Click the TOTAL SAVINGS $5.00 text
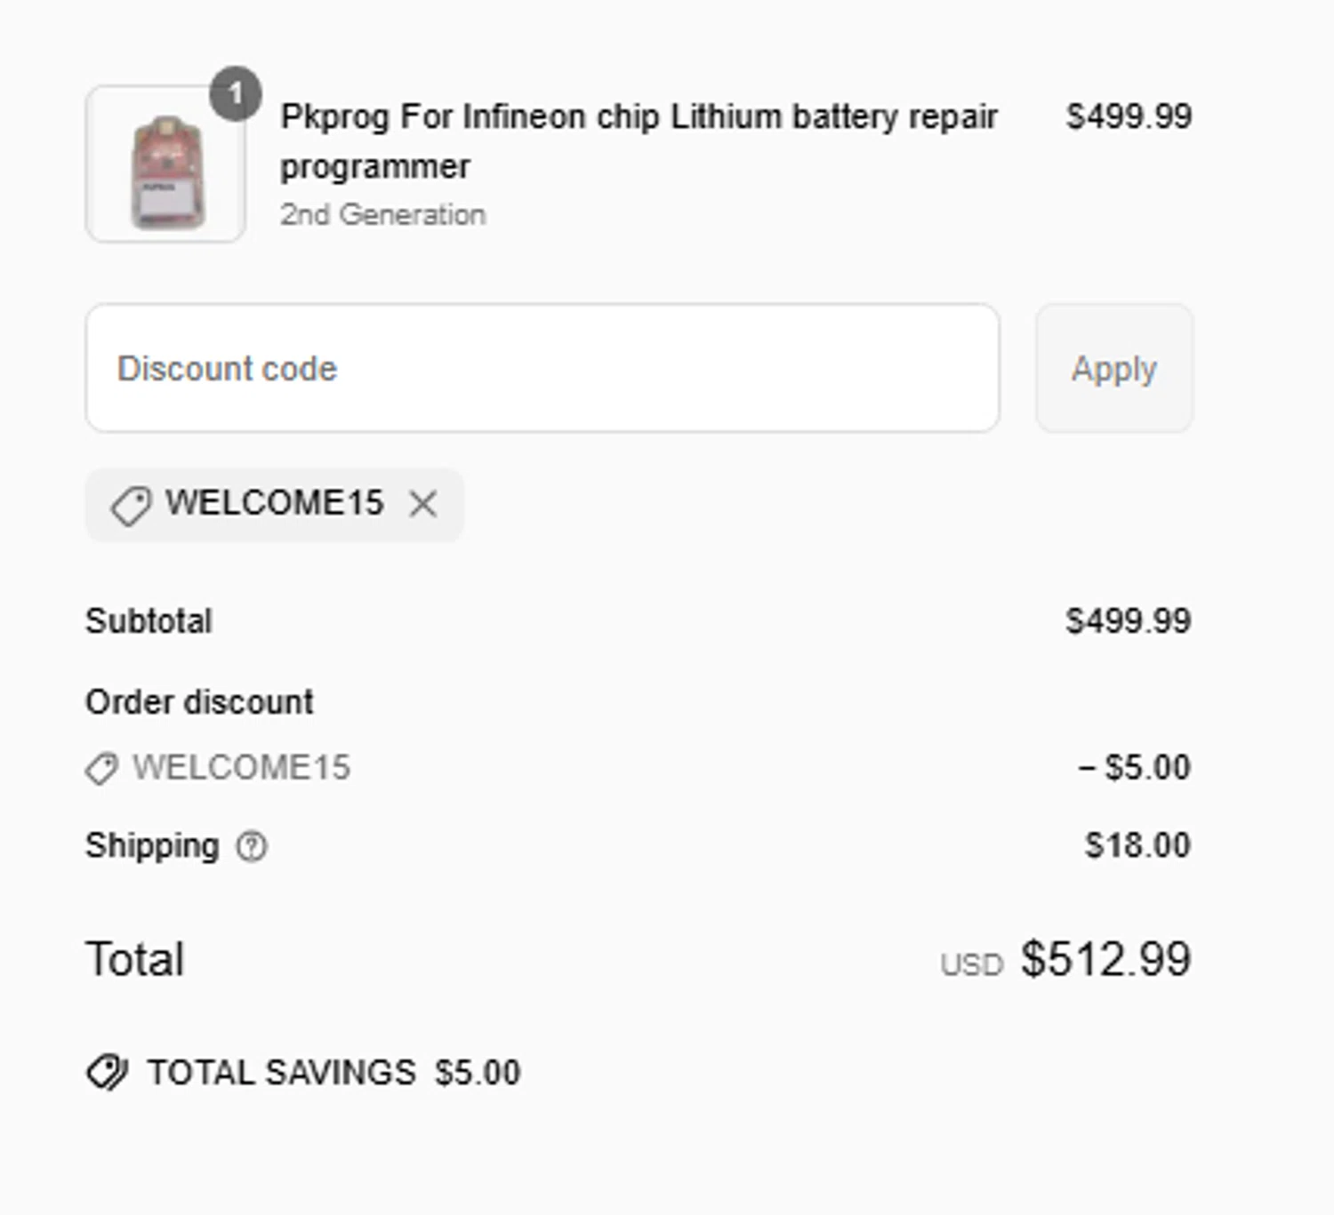This screenshot has height=1215, width=1334. (x=333, y=1073)
